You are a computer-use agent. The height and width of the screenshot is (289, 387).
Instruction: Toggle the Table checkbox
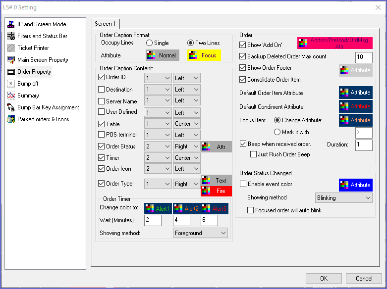coord(101,124)
